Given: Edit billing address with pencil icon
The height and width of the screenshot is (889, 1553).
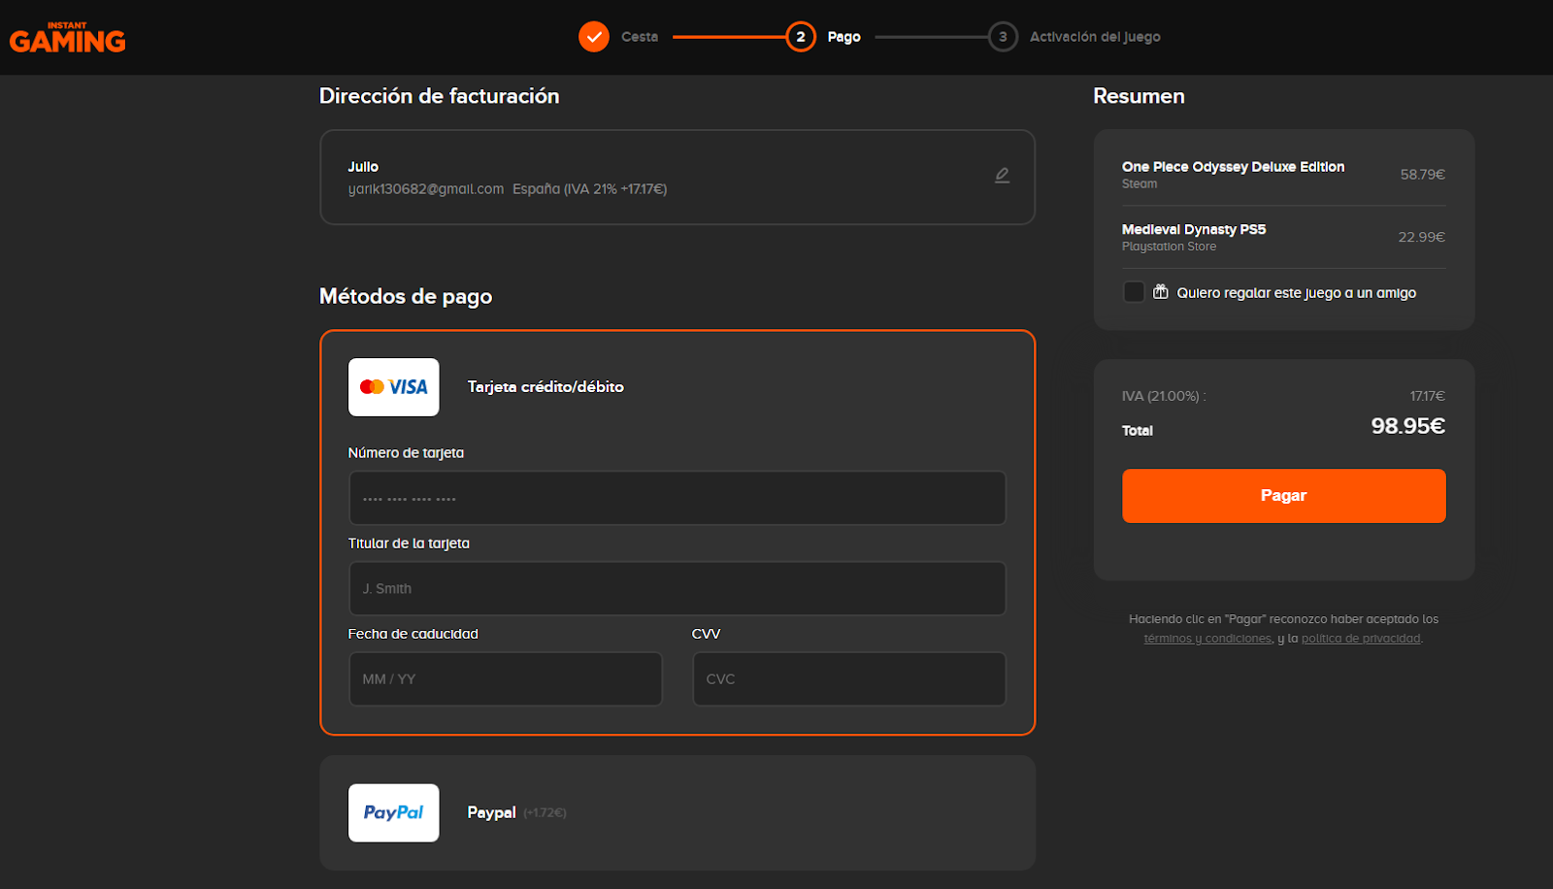Looking at the screenshot, I should tap(1002, 176).
